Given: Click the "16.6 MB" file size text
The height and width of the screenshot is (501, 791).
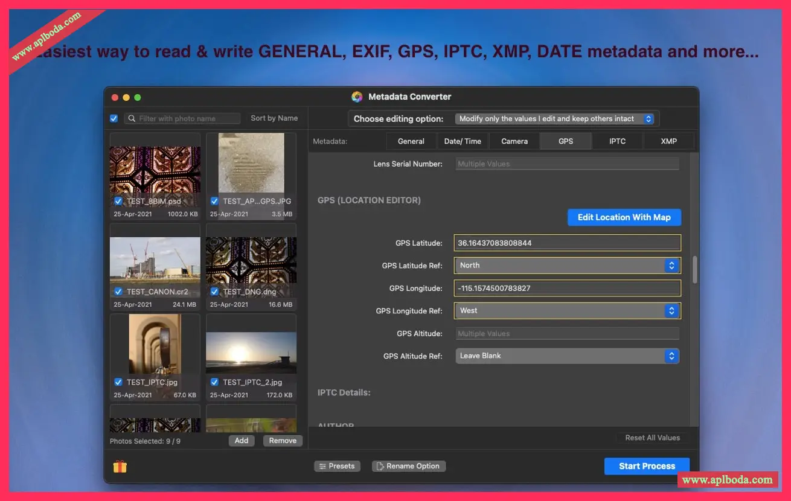Looking at the screenshot, I should [281, 305].
